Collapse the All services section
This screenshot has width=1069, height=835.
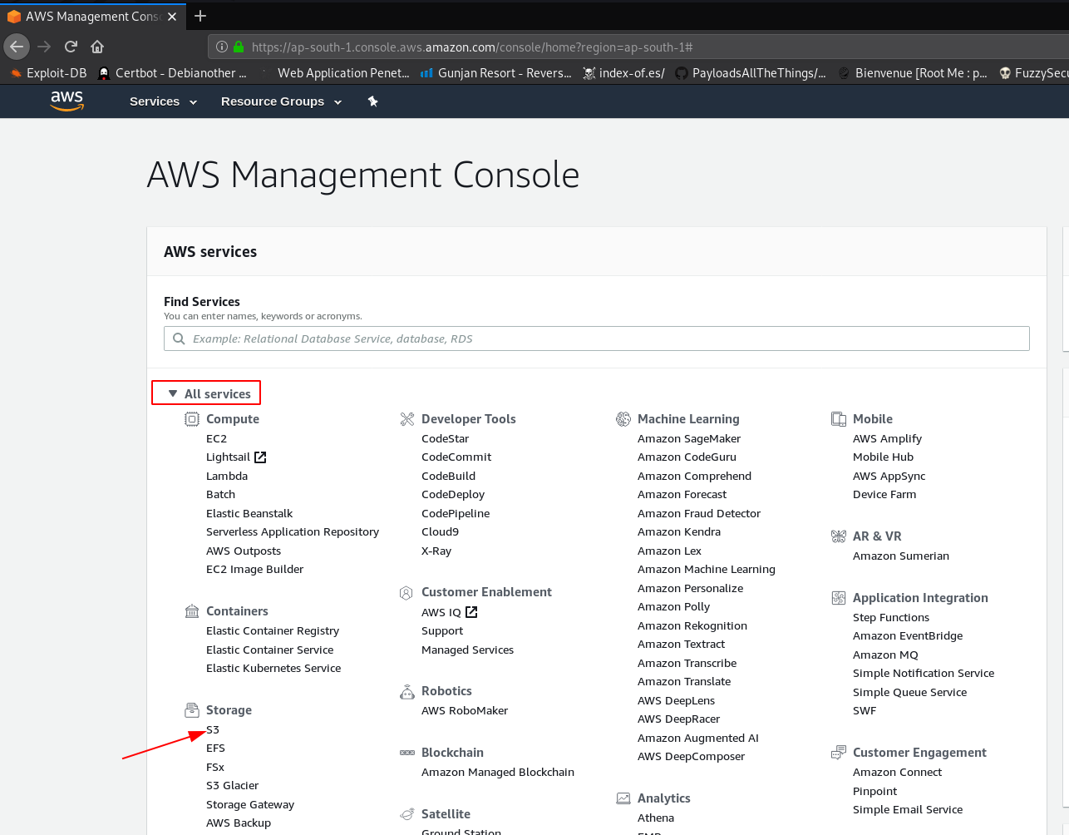tap(209, 393)
